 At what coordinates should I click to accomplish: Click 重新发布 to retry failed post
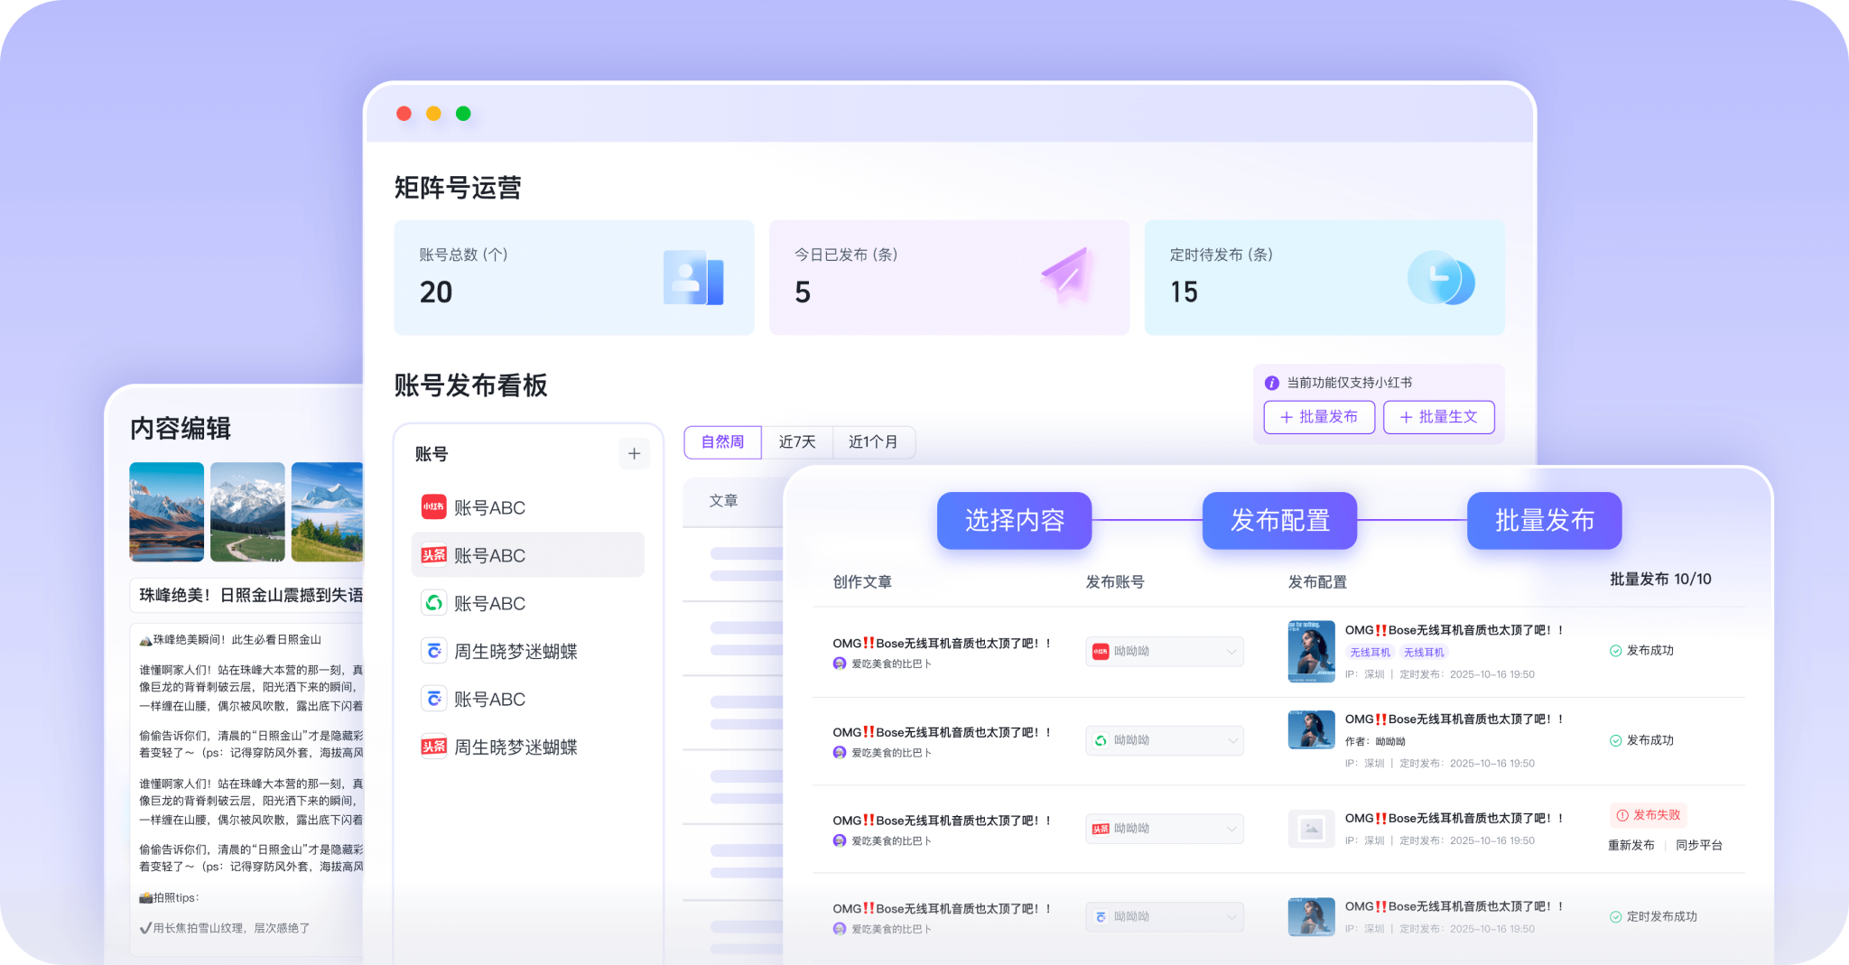tap(1631, 846)
